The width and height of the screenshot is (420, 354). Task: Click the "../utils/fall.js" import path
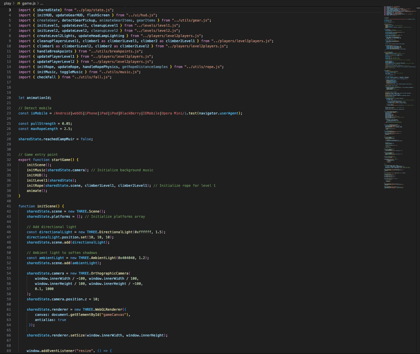click(x=91, y=77)
